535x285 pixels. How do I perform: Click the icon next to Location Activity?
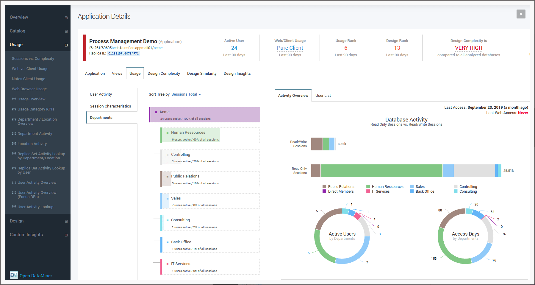pyautogui.click(x=14, y=144)
